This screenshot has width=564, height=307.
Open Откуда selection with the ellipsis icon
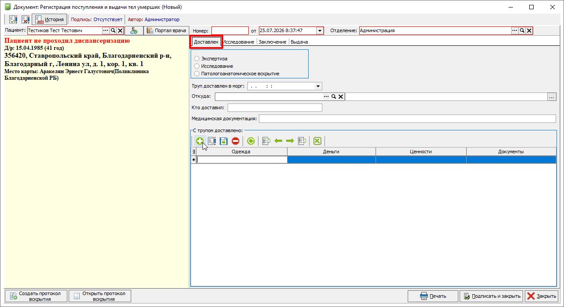327,96
